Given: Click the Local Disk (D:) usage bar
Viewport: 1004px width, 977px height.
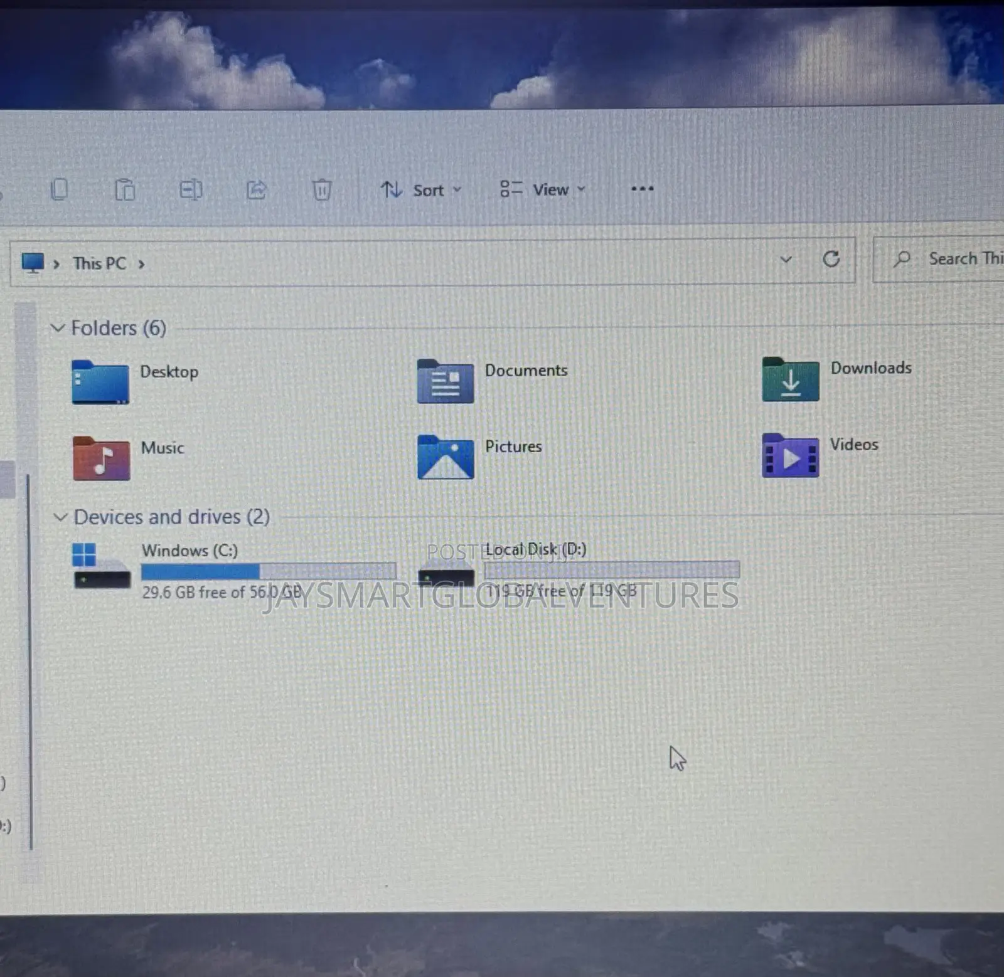Looking at the screenshot, I should 612,569.
